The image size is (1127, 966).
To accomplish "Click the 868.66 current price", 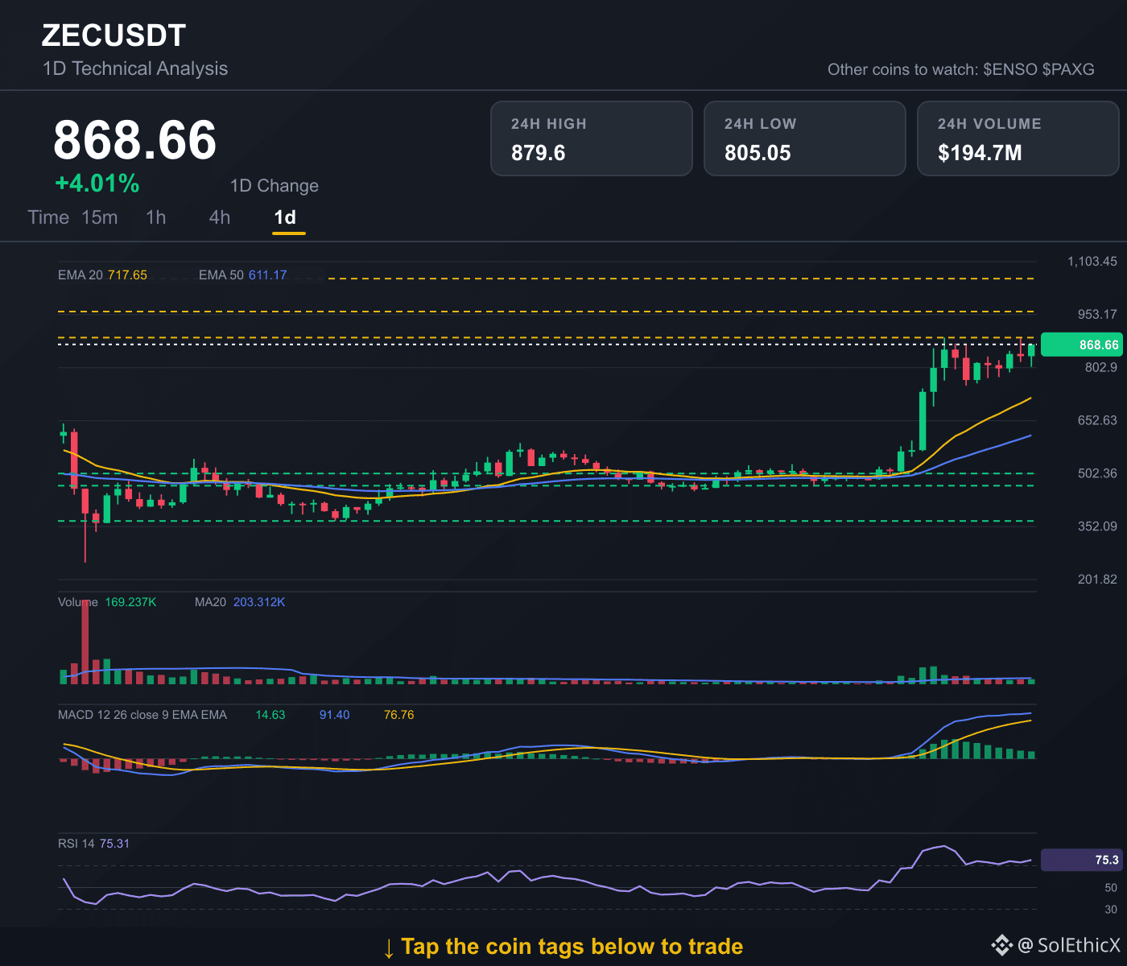I will [x=135, y=140].
